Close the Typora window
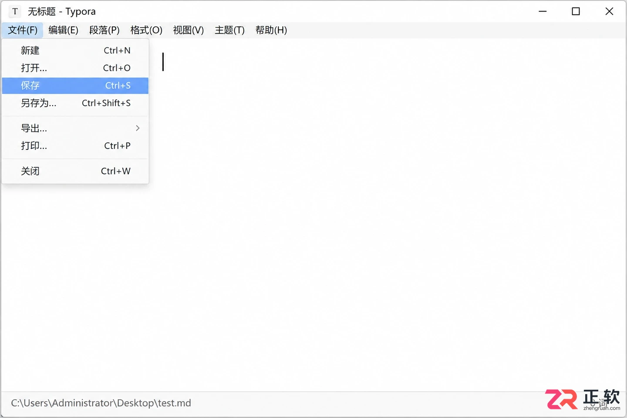 pos(609,11)
